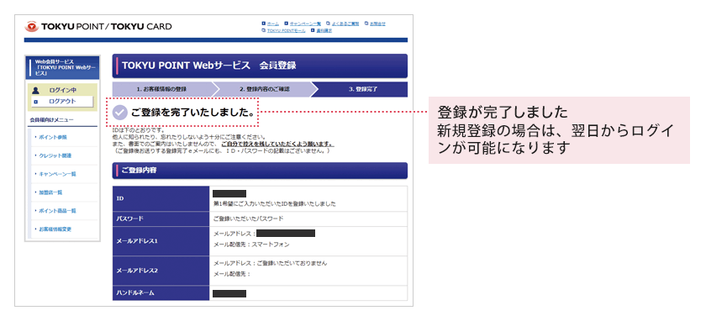Select step 2. 登録内容のご確認
The height and width of the screenshot is (321, 706).
click(265, 89)
